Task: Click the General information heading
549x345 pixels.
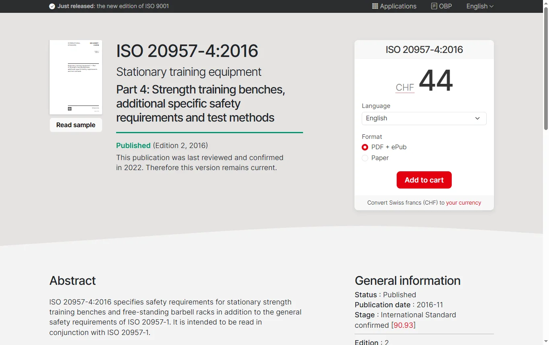Action: (x=408, y=280)
